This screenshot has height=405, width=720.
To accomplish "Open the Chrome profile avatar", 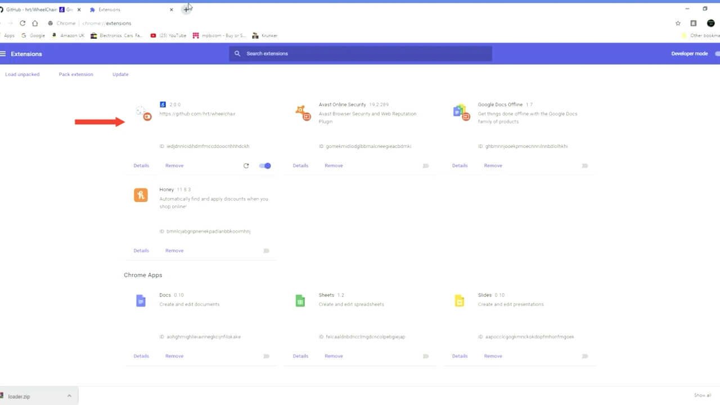I will (710, 23).
